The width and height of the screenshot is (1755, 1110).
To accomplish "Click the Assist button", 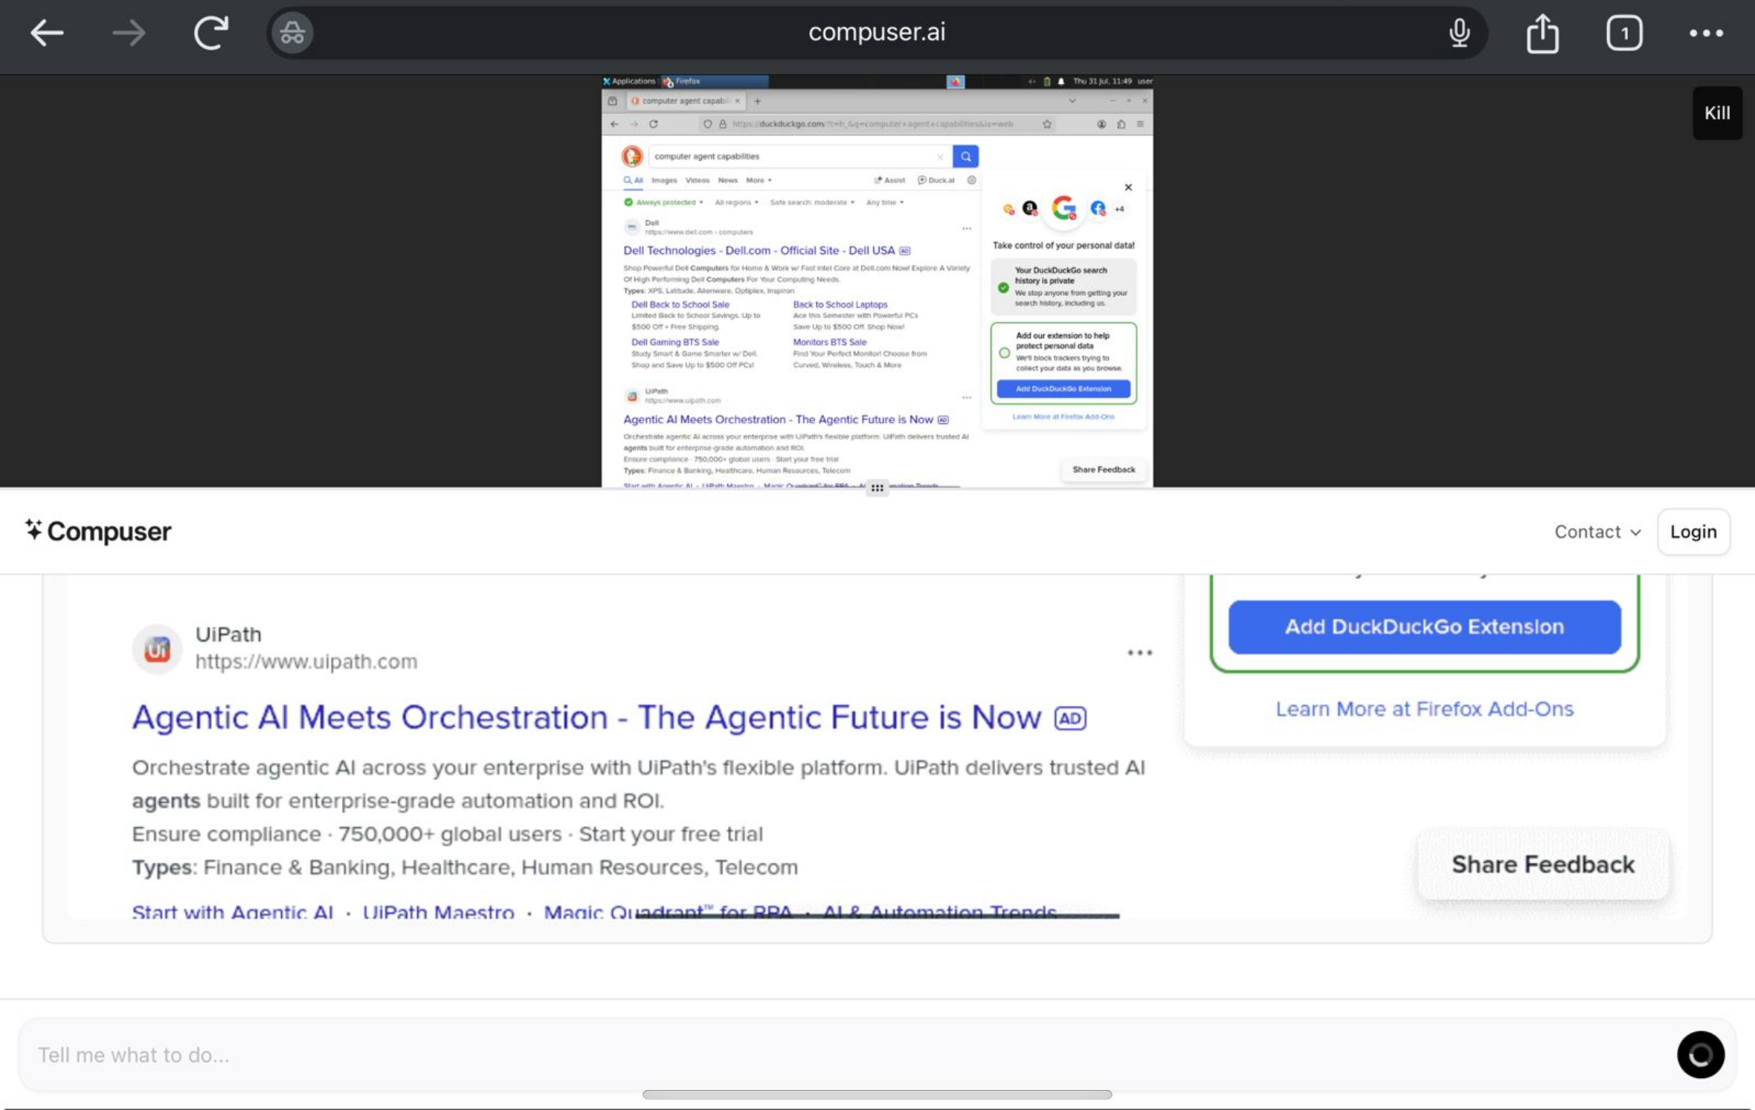I will click(x=889, y=180).
